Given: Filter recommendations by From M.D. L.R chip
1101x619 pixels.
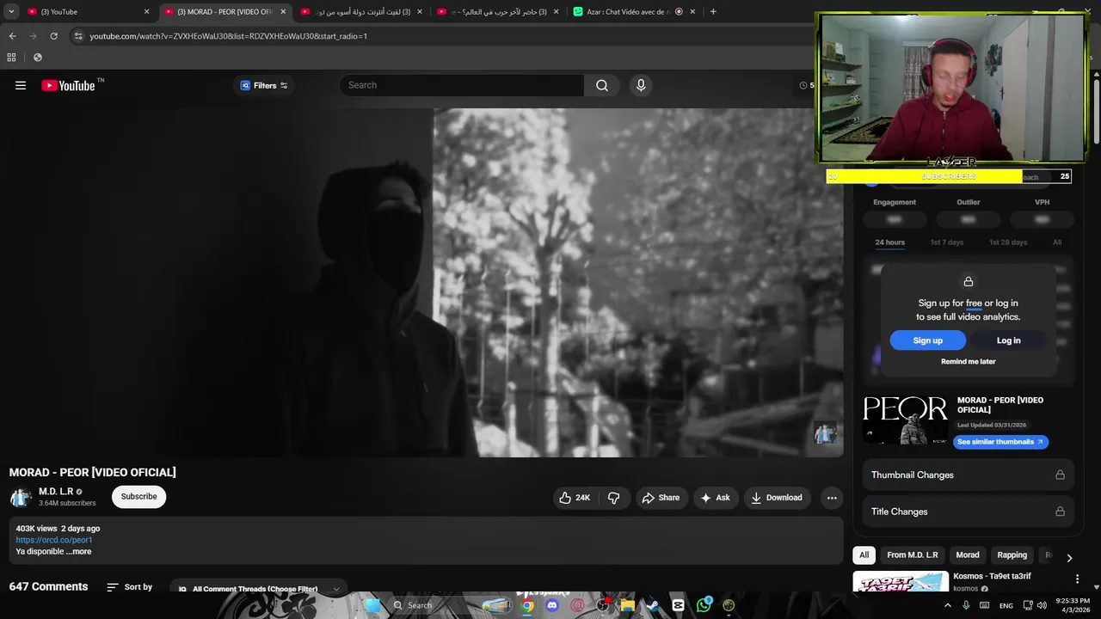Looking at the screenshot, I should (x=913, y=555).
